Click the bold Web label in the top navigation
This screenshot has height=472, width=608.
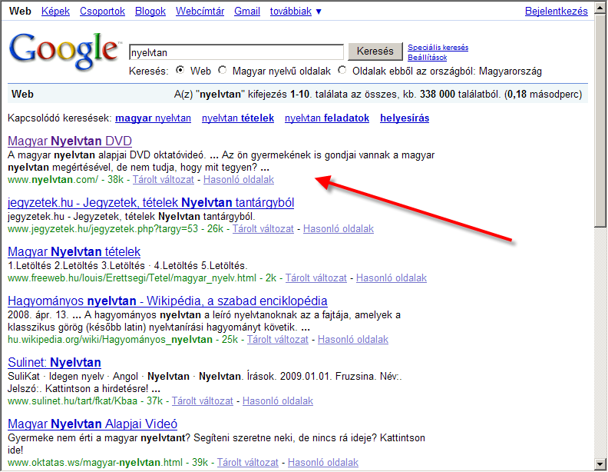(x=20, y=12)
